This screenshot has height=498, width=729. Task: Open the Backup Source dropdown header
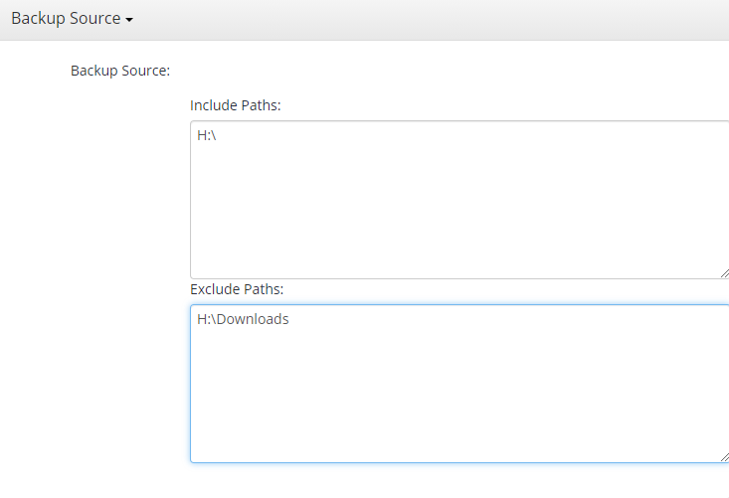(72, 19)
